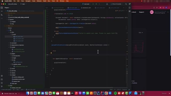Open Music app in the Dock
Viewport: 171px width, 96px height.
point(76,93)
